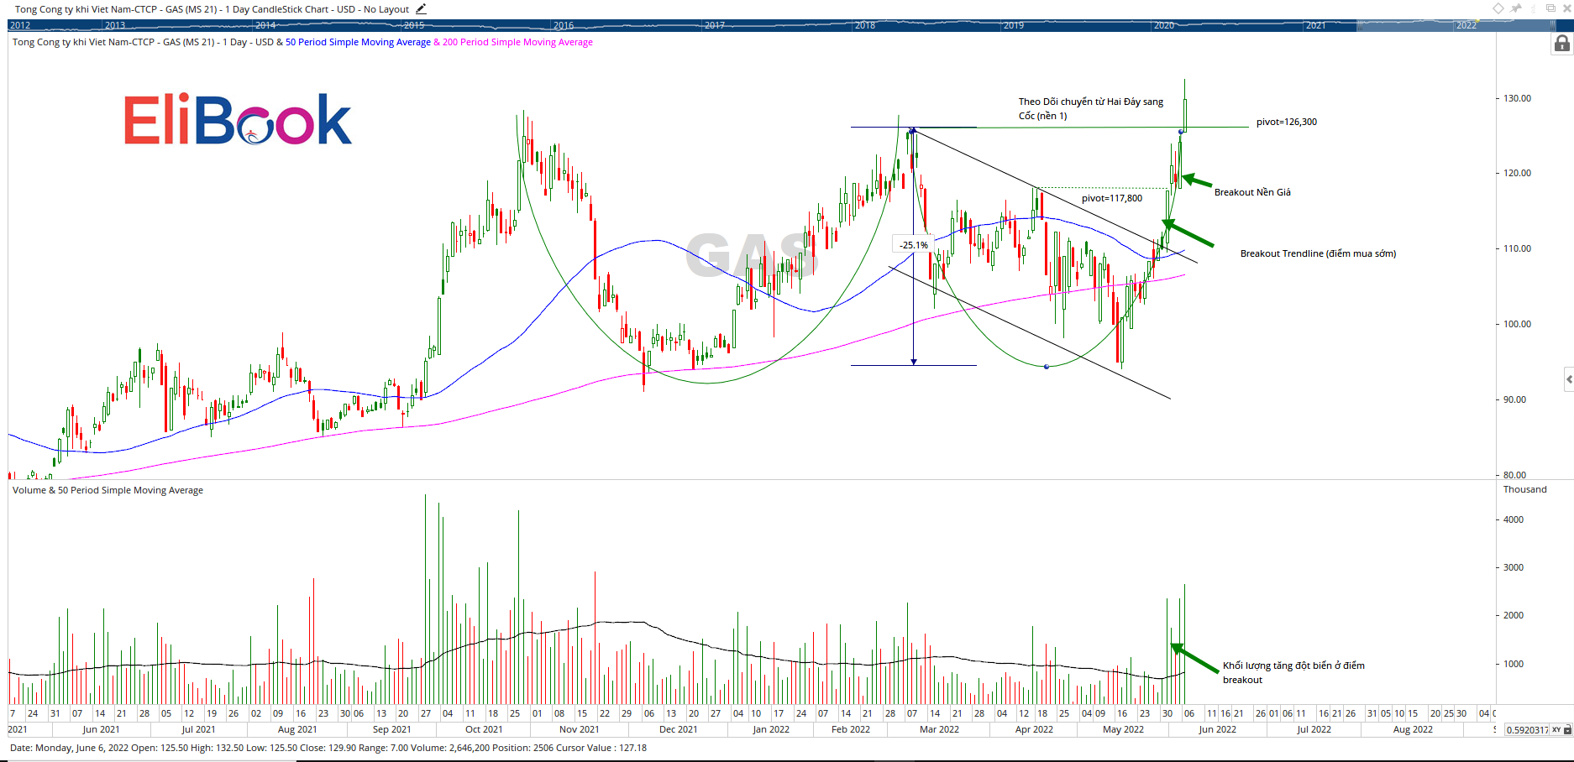Viewport: 1574px width, 762px height.
Task: Click the 0.5920317 value field at bottom right
Action: coord(1526,730)
